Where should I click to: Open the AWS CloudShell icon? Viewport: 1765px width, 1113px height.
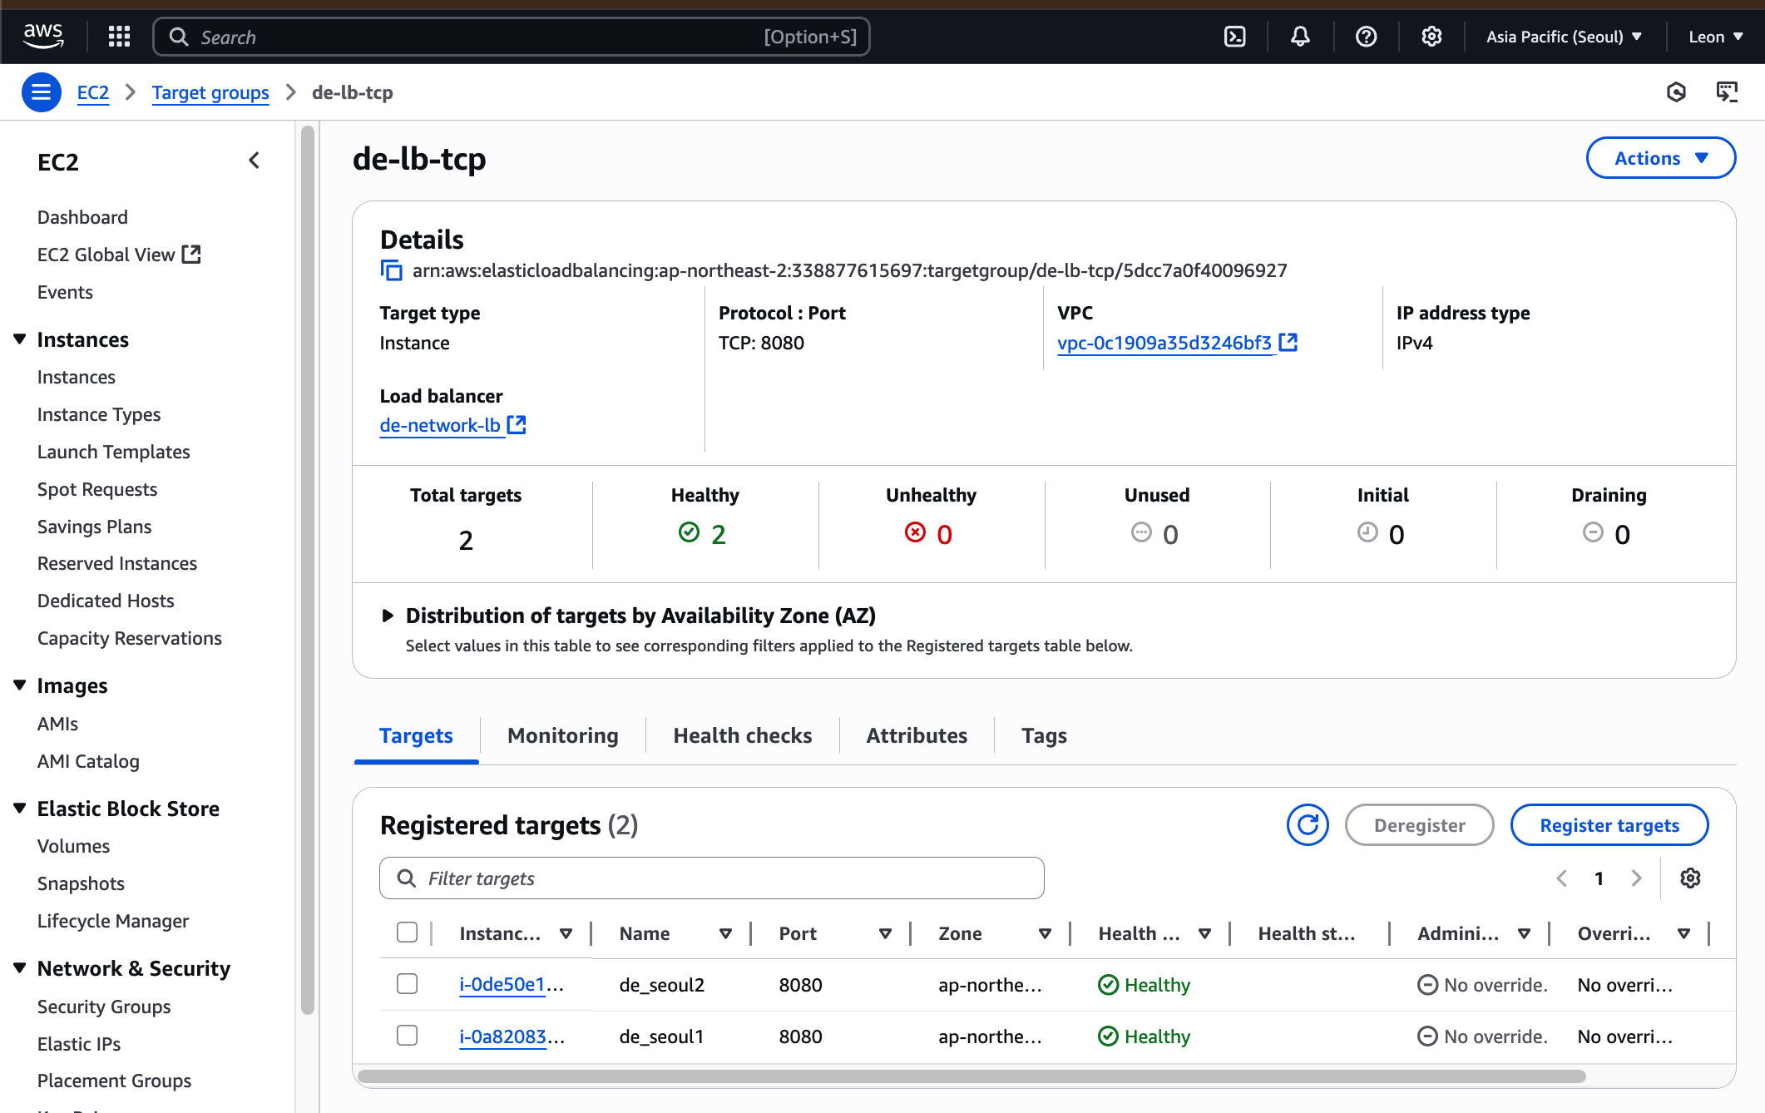click(x=1235, y=37)
